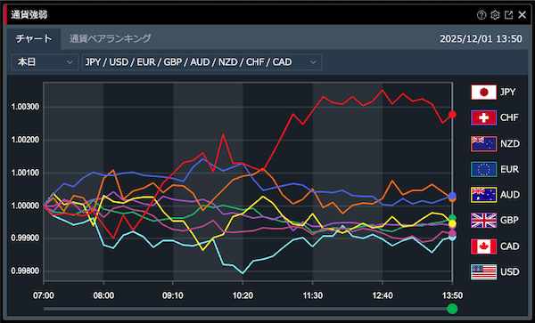Click the USD legend label text
Viewport: 535px width, 323px height.
click(510, 271)
